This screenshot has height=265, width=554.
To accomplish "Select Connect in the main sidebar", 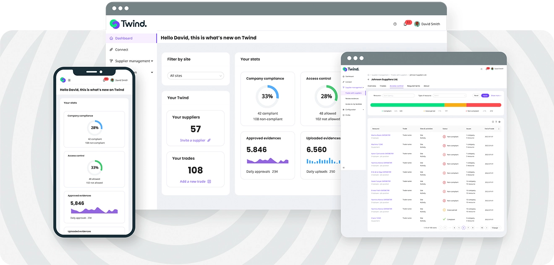I will point(121,49).
